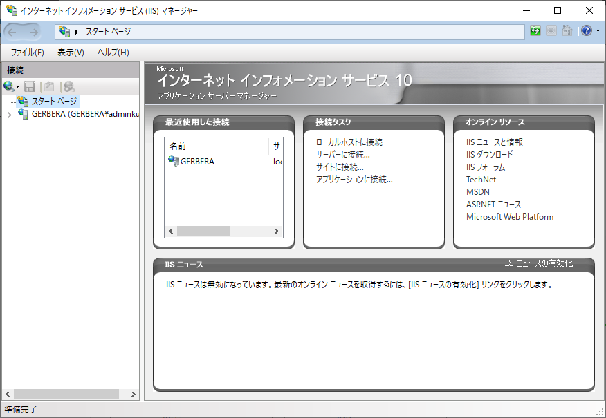This screenshot has width=606, height=418.
Task: Click the スタート ページ address bar field
Action: click(x=290, y=32)
